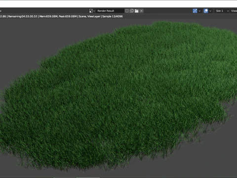Click the open image folder icon

pyautogui.click(x=136, y=11)
